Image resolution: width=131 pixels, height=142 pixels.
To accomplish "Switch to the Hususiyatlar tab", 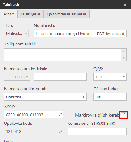I will [30, 14].
